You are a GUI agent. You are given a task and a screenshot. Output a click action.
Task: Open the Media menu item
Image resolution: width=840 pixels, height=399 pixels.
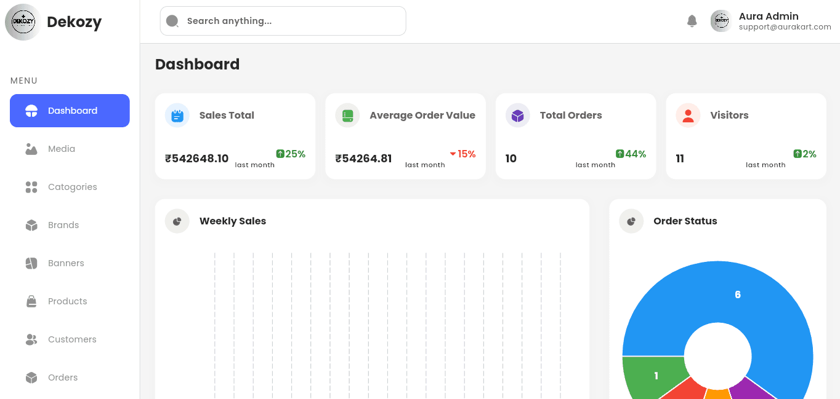pos(70,149)
